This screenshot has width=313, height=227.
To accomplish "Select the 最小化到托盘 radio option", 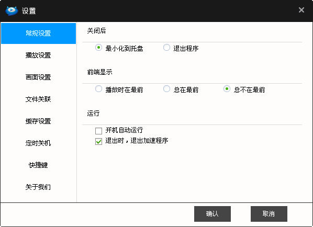I will (x=98, y=48).
